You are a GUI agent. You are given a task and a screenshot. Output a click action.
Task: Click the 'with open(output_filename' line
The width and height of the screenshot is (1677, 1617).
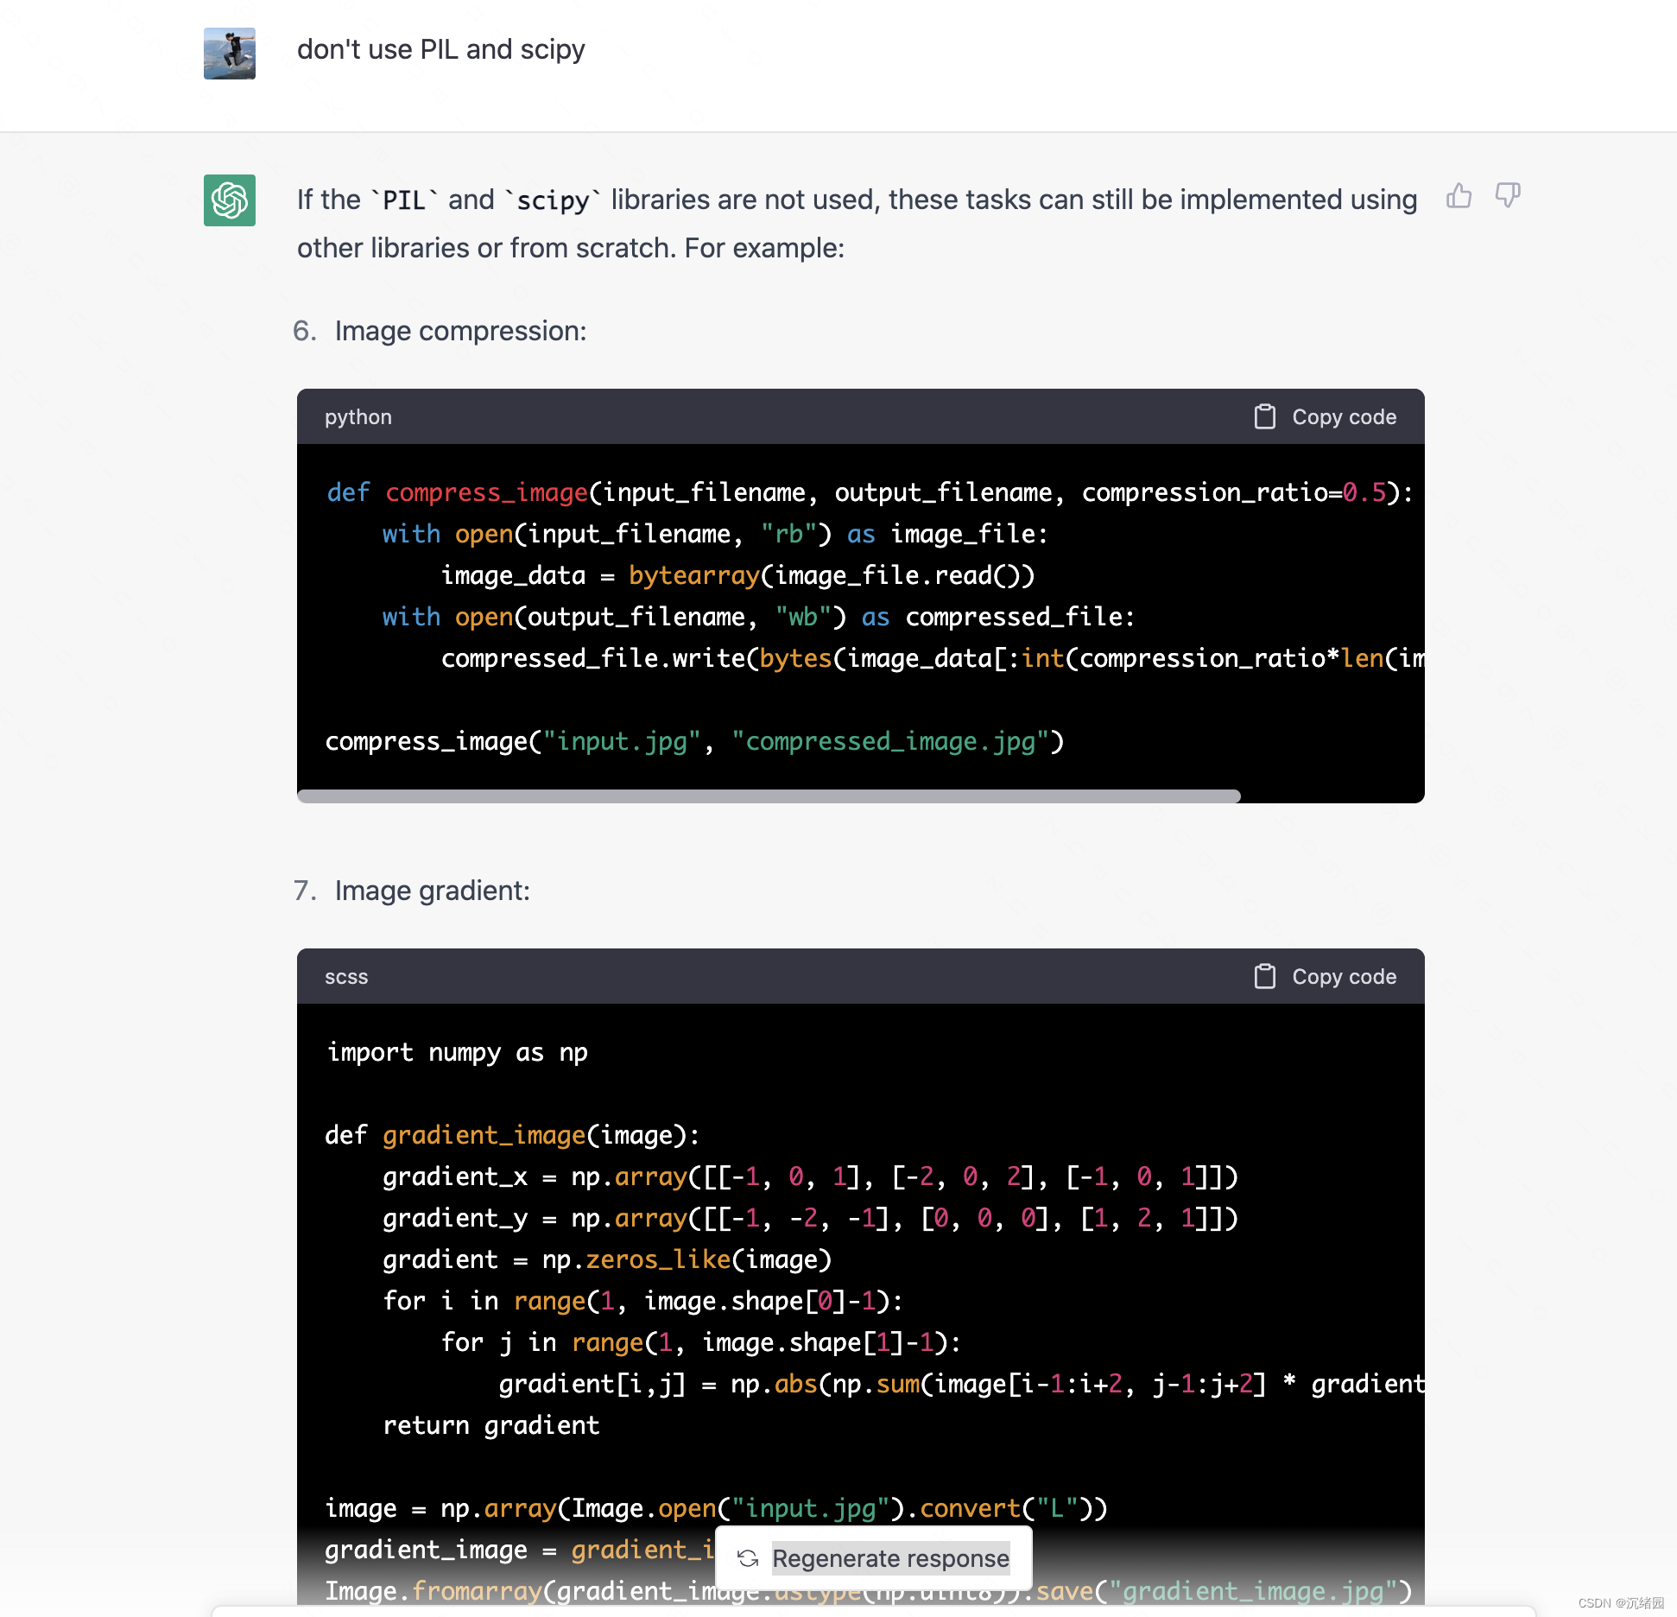(x=758, y=617)
